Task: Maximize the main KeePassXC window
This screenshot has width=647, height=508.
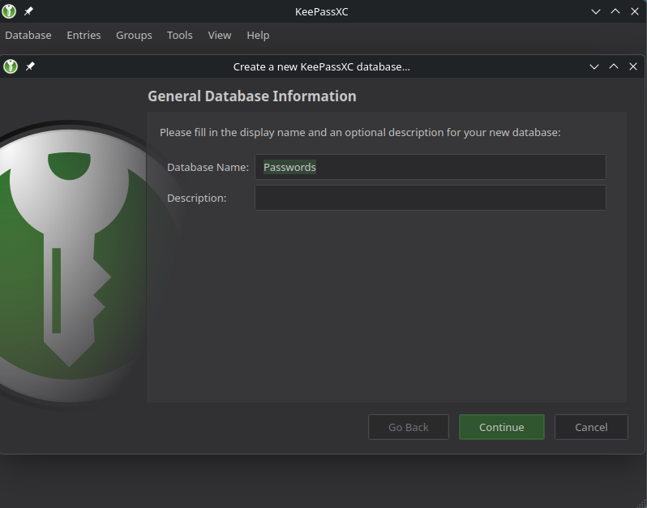Action: click(x=615, y=11)
